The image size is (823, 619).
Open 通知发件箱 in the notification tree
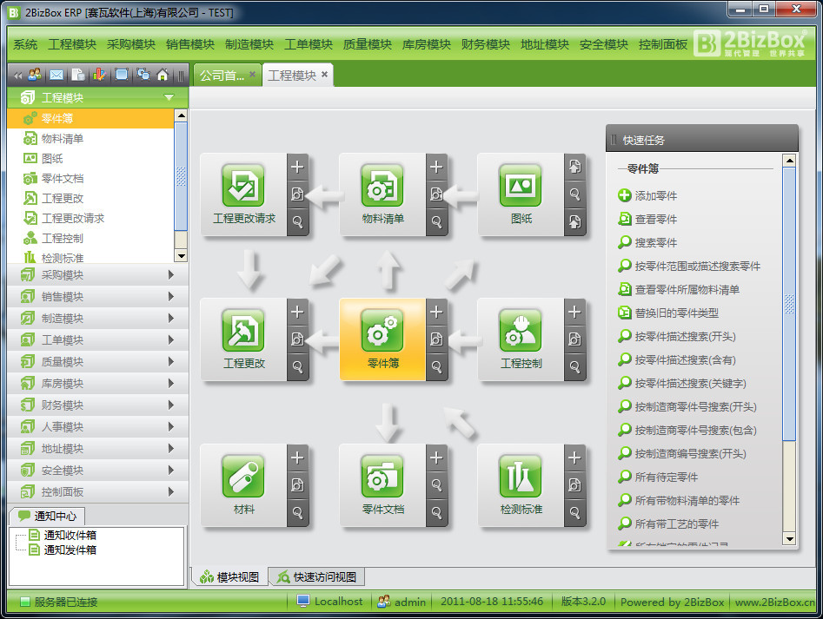pyautogui.click(x=63, y=550)
